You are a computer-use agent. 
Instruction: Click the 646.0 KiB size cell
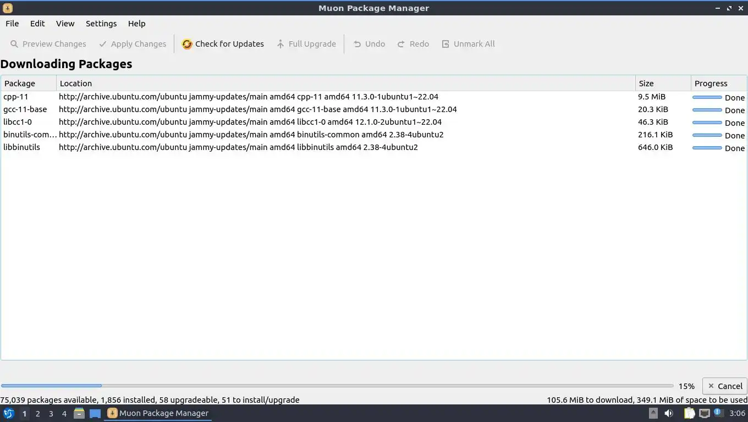point(655,147)
